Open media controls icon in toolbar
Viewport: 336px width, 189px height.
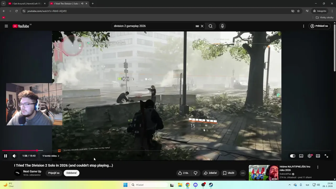[307, 11]
